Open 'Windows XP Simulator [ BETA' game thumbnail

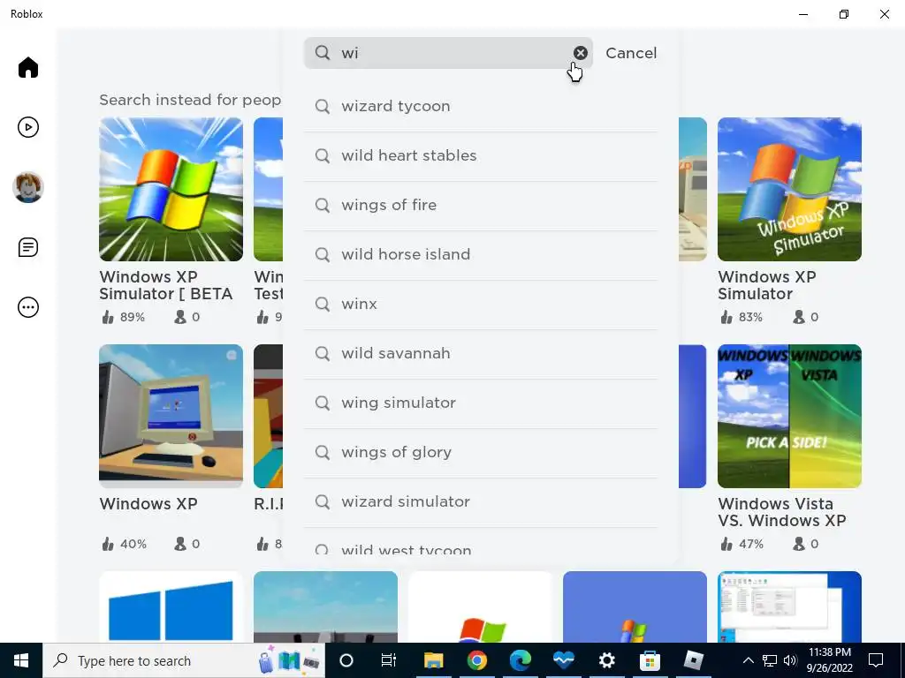171,189
